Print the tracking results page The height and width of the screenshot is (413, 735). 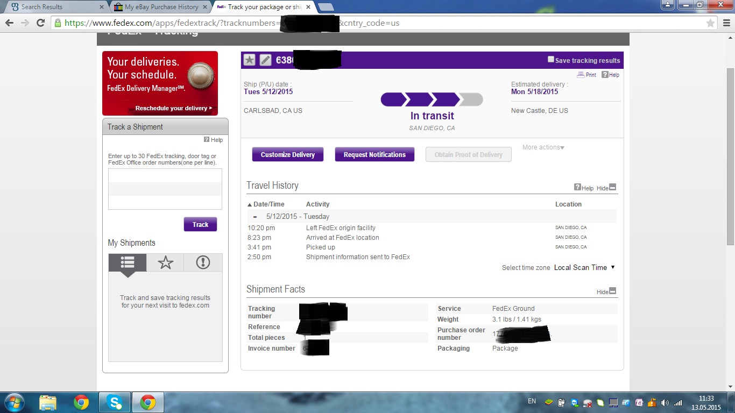coord(586,75)
